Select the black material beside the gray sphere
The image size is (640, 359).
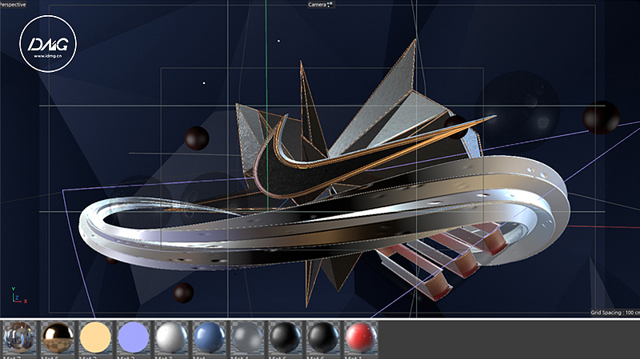(x=286, y=337)
